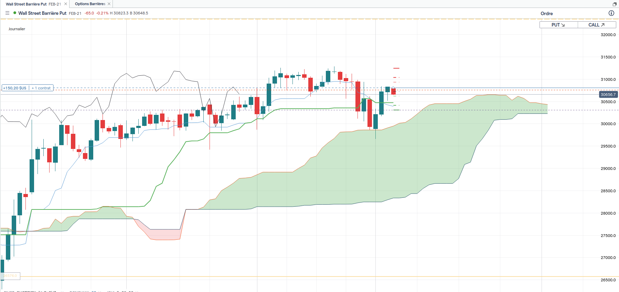The width and height of the screenshot is (619, 292).
Task: Click the 32000.0 price axis label
Action: (608, 35)
